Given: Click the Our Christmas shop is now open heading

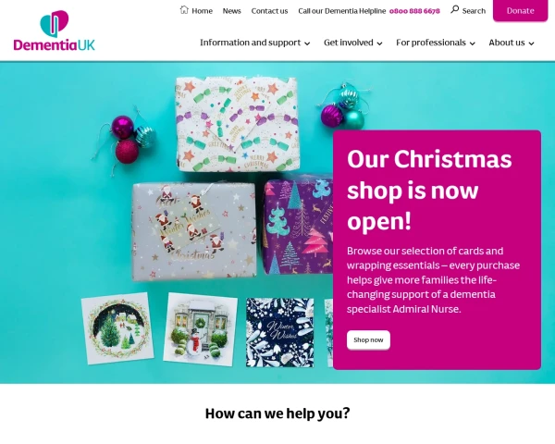Looking at the screenshot, I should pos(429,190).
